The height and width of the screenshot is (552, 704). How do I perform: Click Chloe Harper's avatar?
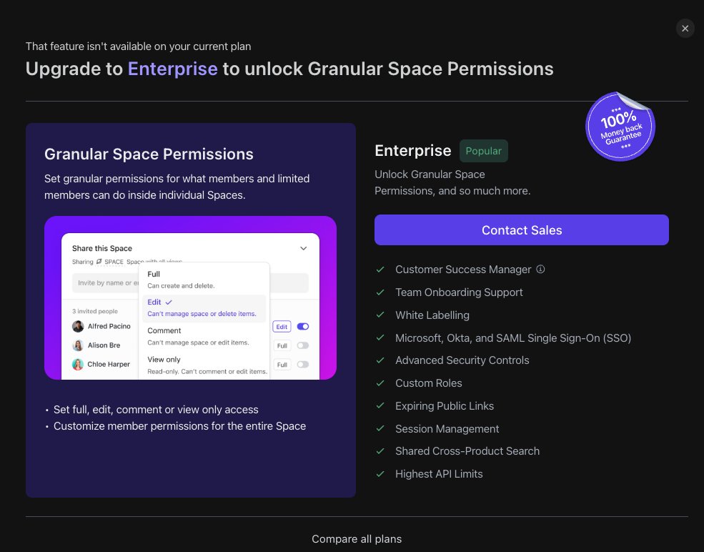[x=78, y=364]
